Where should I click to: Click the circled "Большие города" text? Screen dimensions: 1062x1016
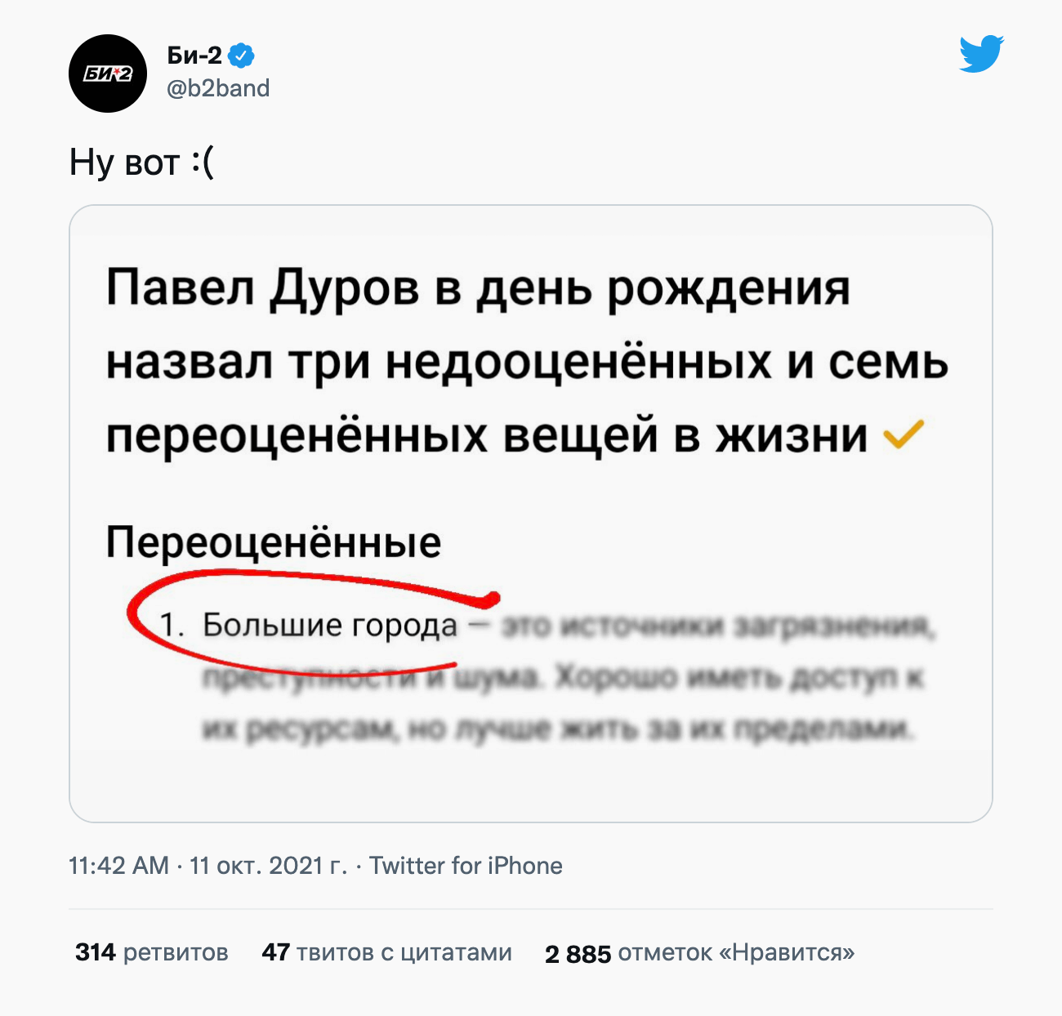[330, 625]
